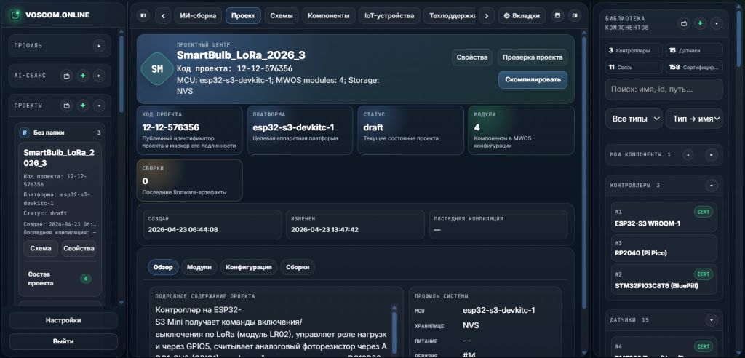Collapse Контроллеры section arrow
The width and height of the screenshot is (745, 358).
tap(711, 185)
